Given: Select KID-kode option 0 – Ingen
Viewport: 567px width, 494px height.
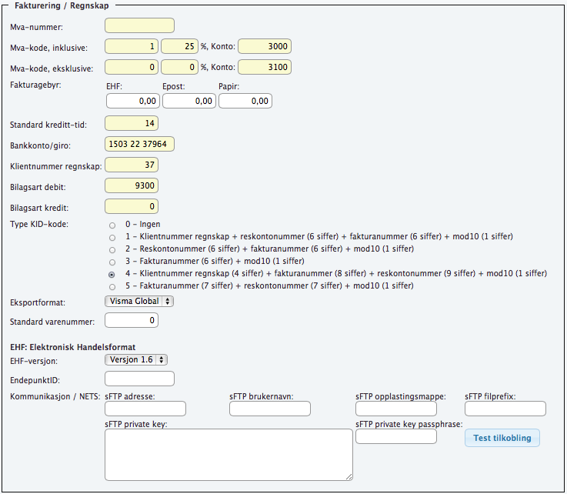Looking at the screenshot, I should 112,224.
